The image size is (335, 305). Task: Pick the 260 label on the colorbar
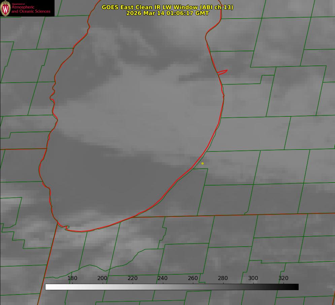tap(193, 278)
